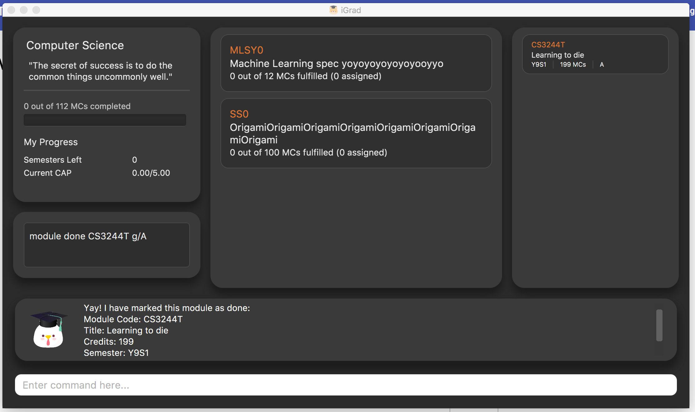Click the grade 'A' tag on CS3244T
Screen dimensions: 695x412
pos(602,65)
